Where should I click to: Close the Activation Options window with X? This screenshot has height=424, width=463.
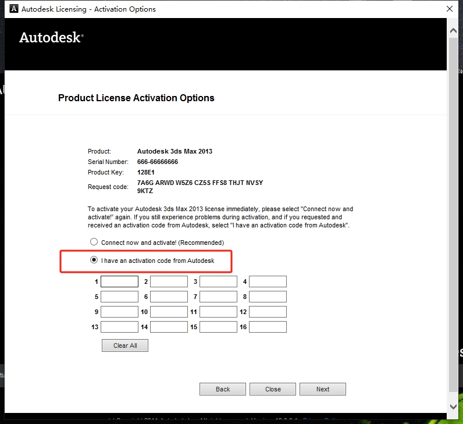pyautogui.click(x=450, y=9)
